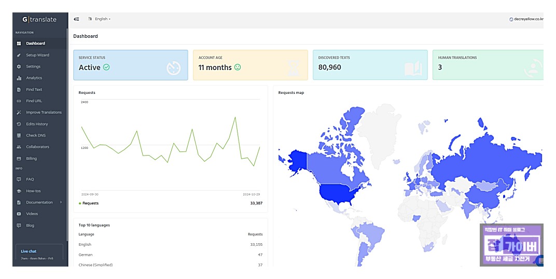The image size is (556, 279).
Task: Click the Settings gear icon in sidebar
Action: click(19, 66)
